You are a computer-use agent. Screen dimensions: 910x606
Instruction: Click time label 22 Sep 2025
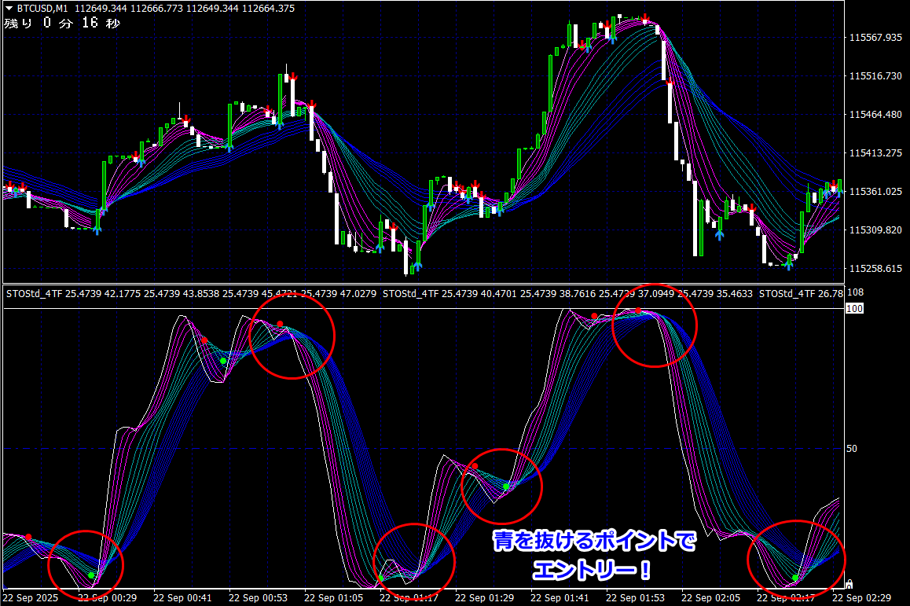30,598
